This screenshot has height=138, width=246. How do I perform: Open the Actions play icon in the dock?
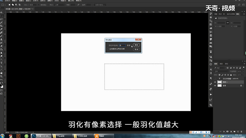(x=211, y=94)
